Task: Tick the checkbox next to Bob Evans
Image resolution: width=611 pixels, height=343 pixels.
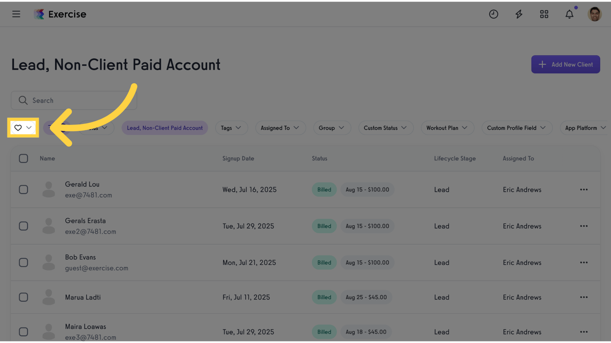Action: click(x=23, y=263)
